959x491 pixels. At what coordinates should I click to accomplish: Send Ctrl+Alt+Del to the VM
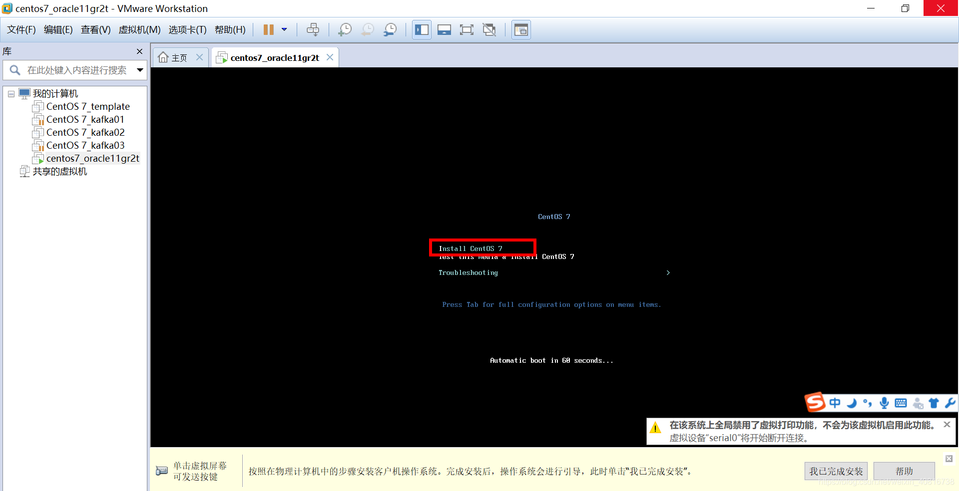[x=313, y=30]
